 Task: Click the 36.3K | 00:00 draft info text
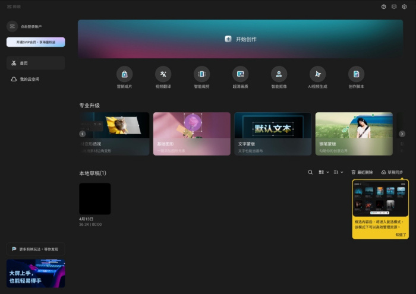coord(90,225)
